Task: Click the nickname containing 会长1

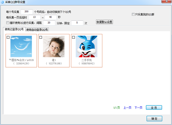Action: (x=21, y=60)
